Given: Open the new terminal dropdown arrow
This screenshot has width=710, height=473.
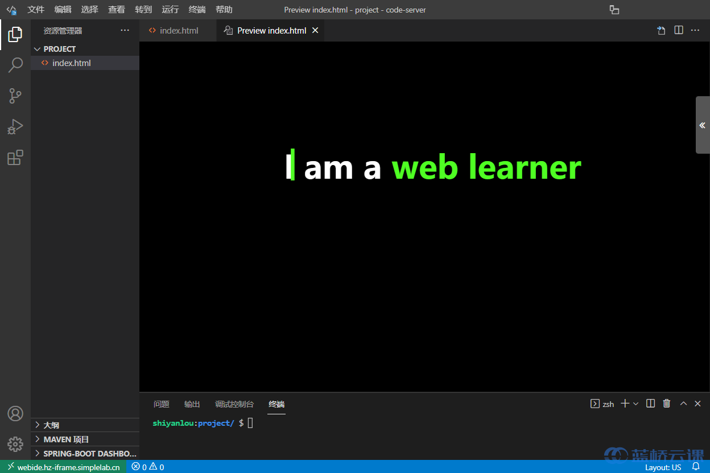Looking at the screenshot, I should tap(636, 404).
